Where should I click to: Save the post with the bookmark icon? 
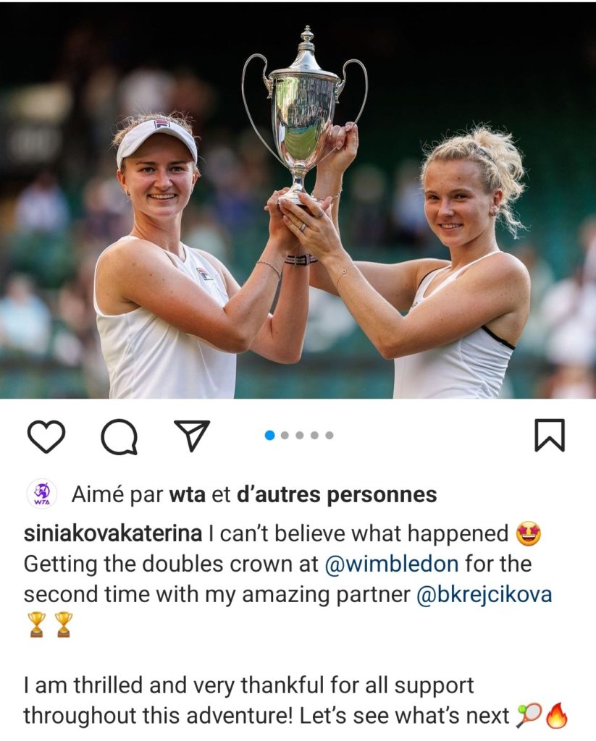(x=550, y=435)
